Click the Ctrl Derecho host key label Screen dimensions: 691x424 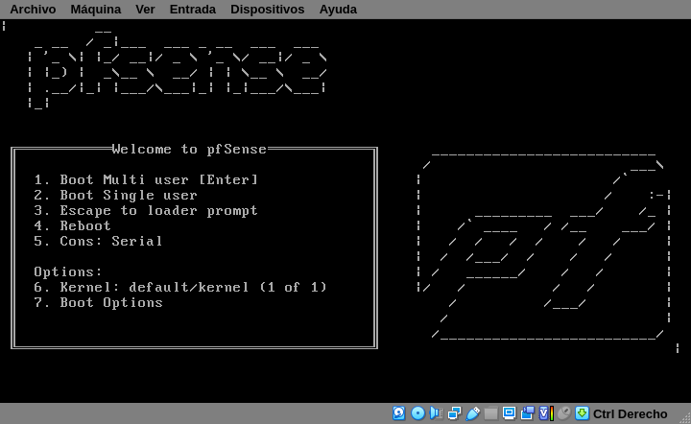pyautogui.click(x=631, y=414)
